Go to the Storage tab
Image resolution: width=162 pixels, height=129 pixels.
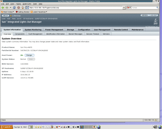point(70,30)
